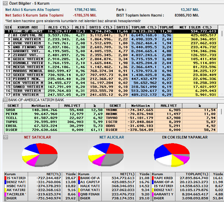Click red swatch beside IS YATIRIM seller
The height and width of the screenshot is (202, 224).
point(5,178)
